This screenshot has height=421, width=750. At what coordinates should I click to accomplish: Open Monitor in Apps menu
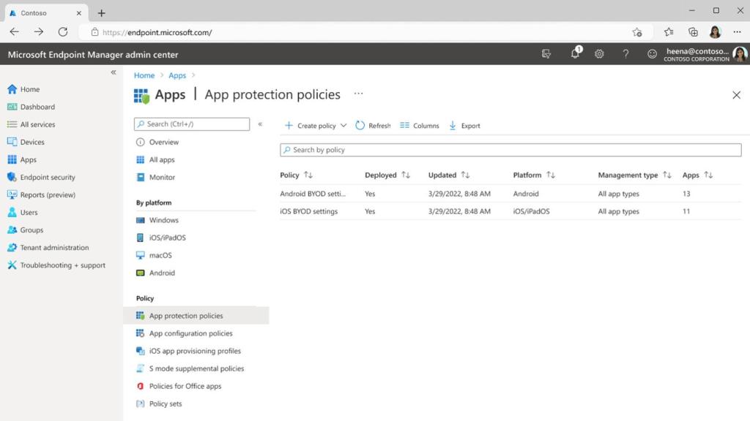coord(156,177)
